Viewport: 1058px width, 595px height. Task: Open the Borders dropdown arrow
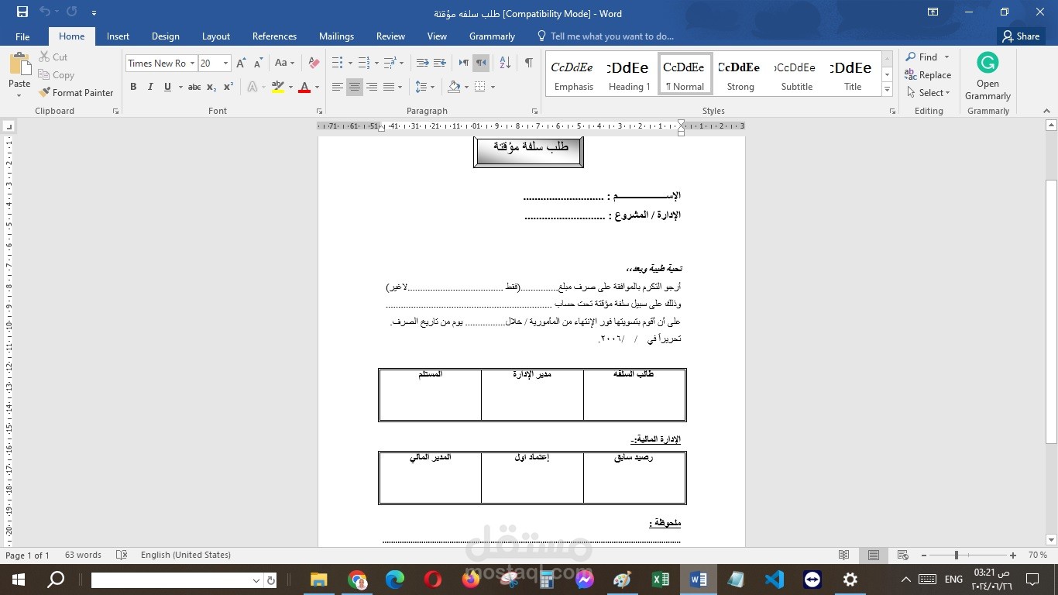point(493,87)
